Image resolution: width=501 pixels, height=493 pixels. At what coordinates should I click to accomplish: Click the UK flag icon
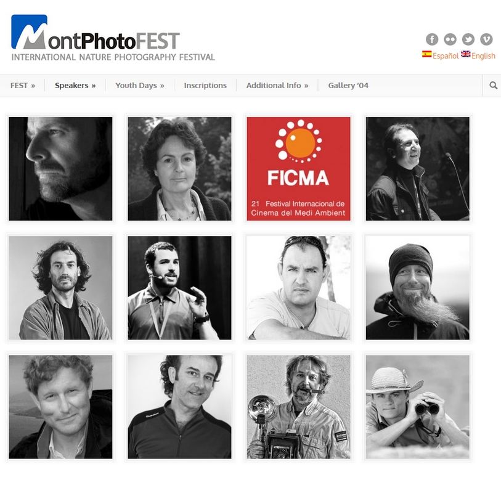click(x=465, y=54)
